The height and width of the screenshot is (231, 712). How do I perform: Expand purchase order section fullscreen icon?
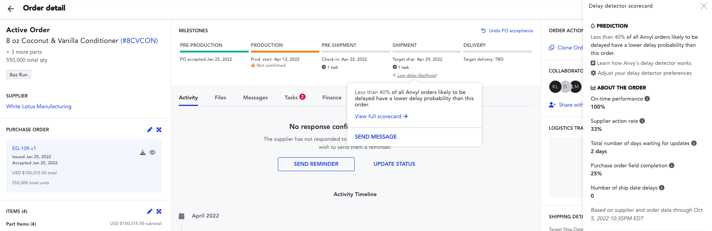pyautogui.click(x=159, y=130)
